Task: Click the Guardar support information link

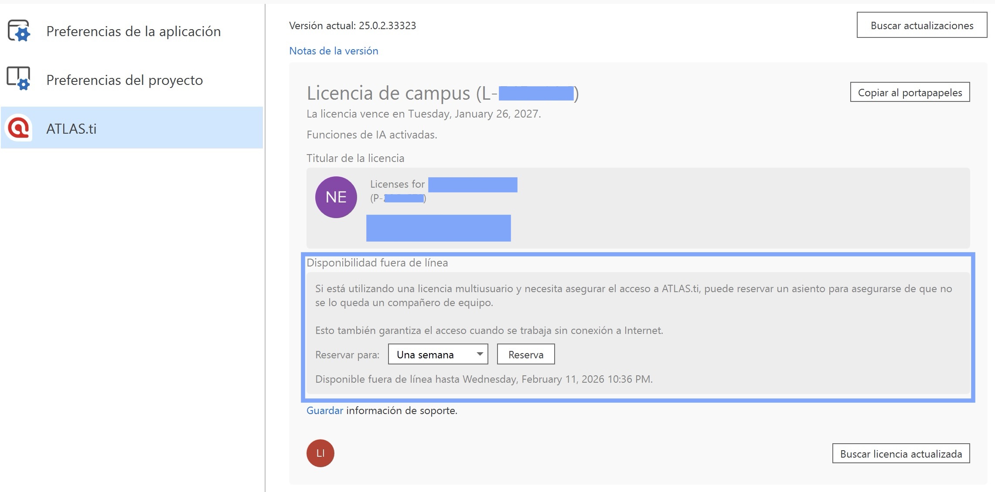Action: (x=324, y=411)
